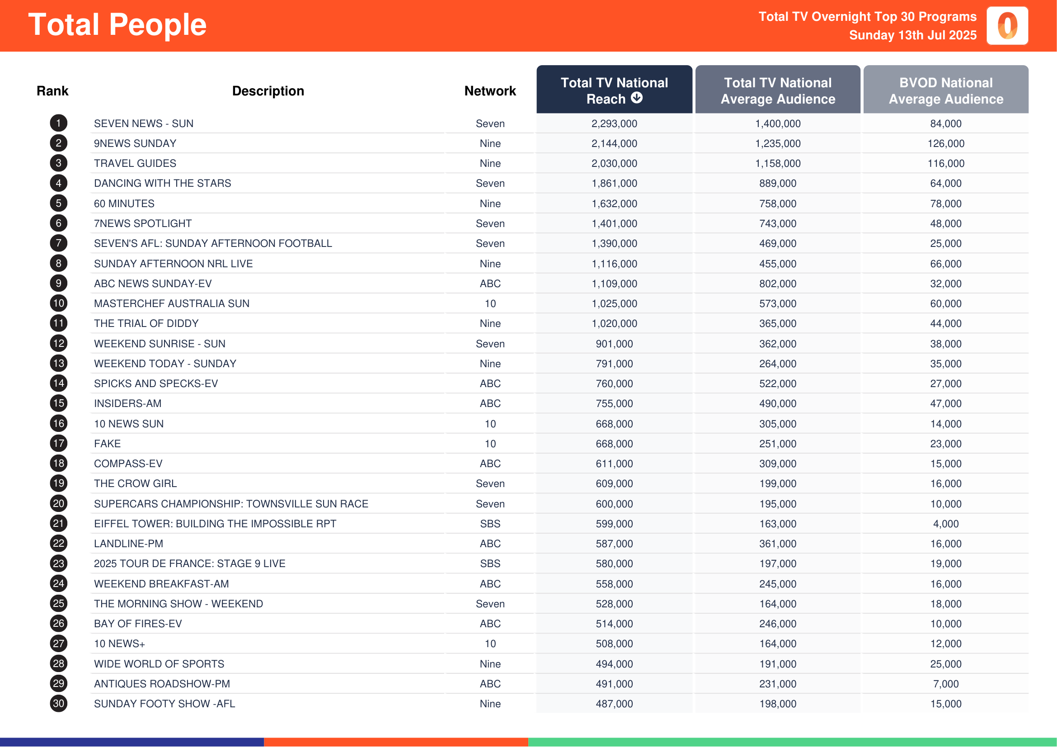Click reach value 487,000
1057x748 pixels.
point(614,704)
